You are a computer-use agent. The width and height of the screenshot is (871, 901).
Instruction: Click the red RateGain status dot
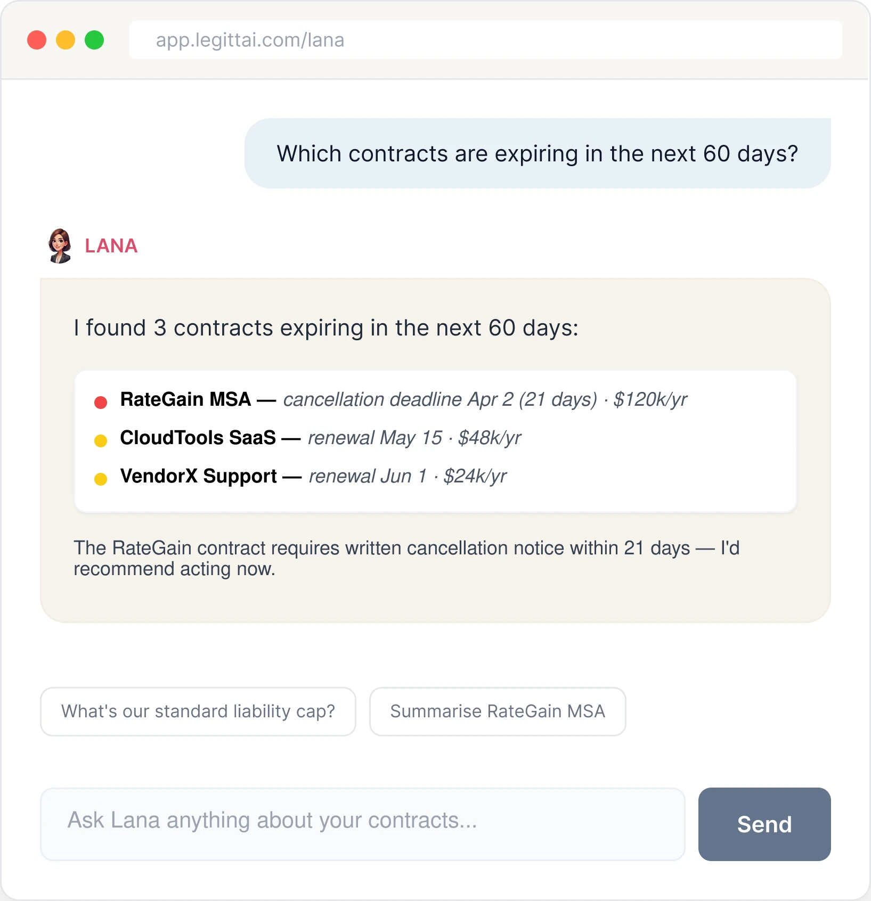click(x=101, y=402)
